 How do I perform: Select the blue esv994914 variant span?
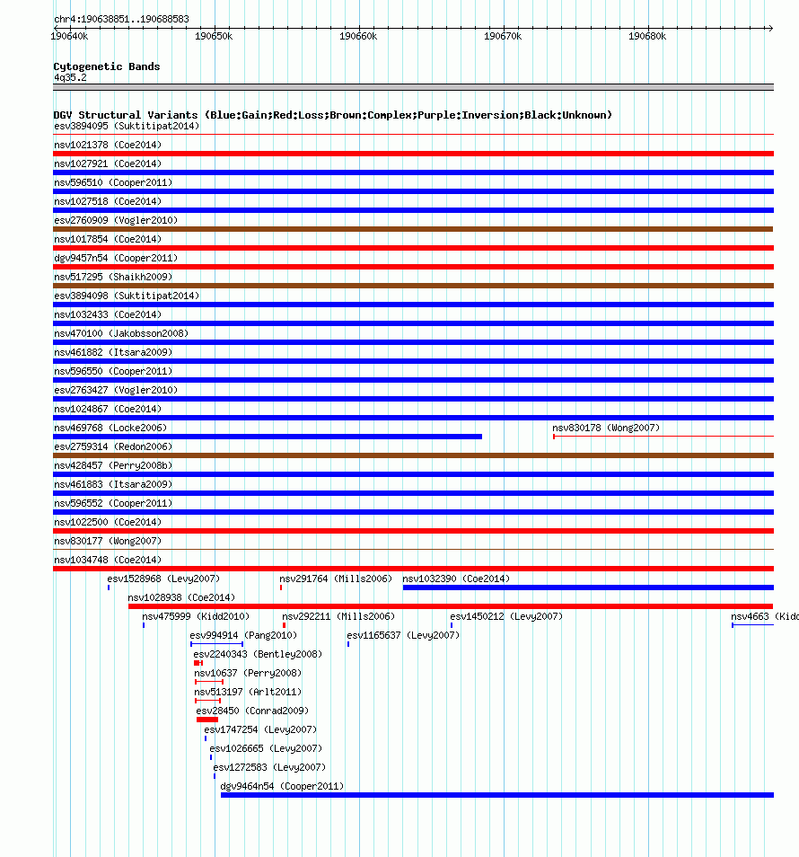[217, 644]
